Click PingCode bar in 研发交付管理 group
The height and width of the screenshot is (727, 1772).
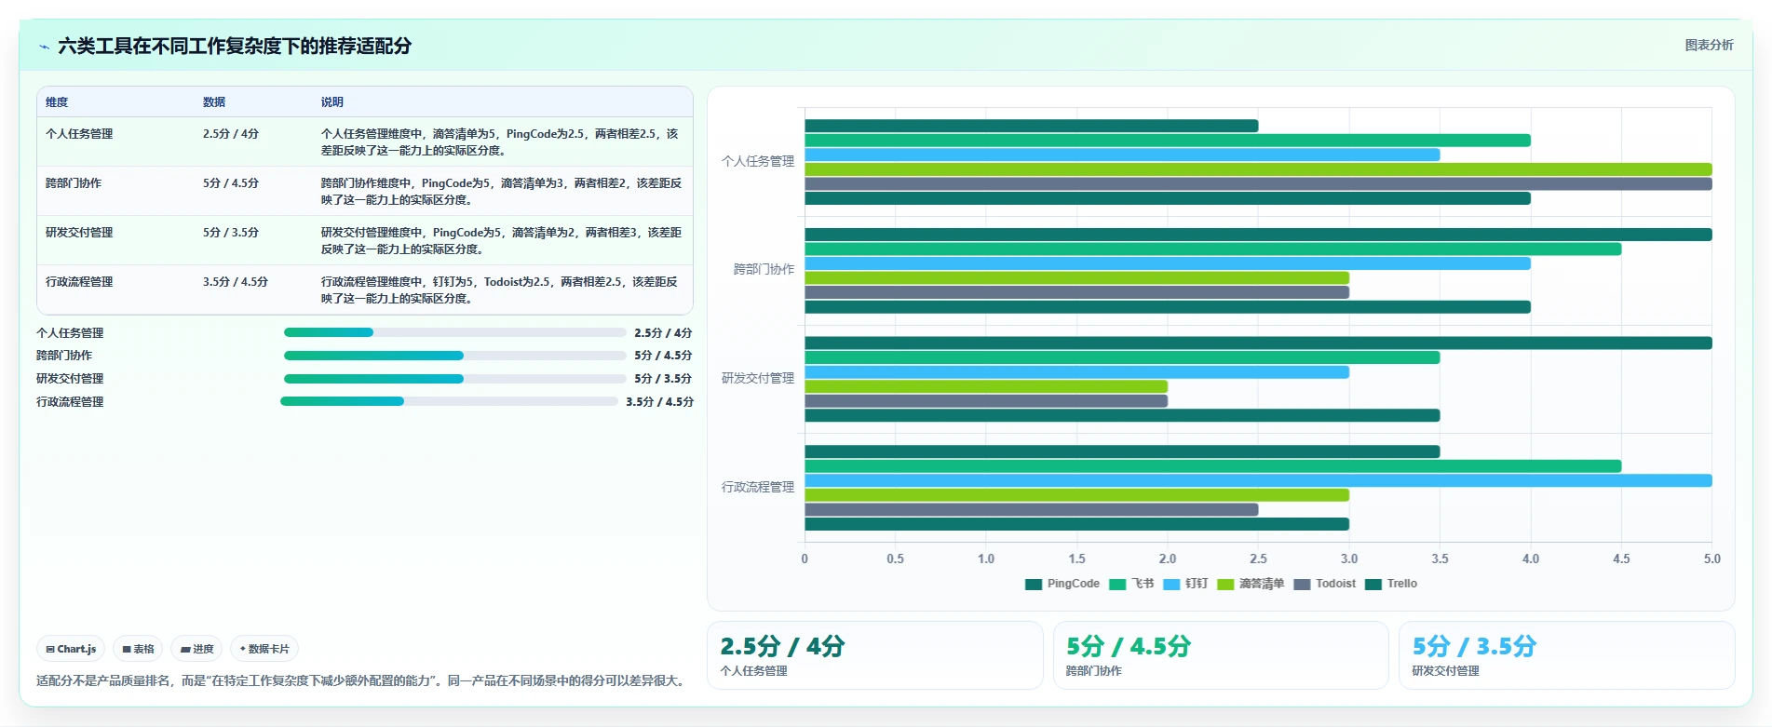pos(1258,343)
